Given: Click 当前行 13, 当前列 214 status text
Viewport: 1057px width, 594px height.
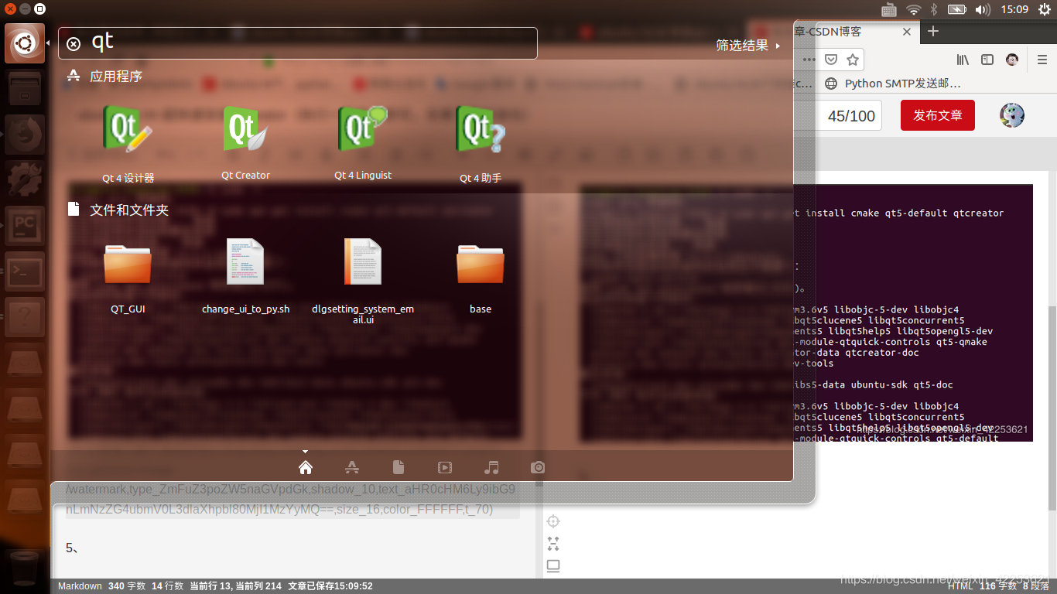Looking at the screenshot, I should [235, 586].
